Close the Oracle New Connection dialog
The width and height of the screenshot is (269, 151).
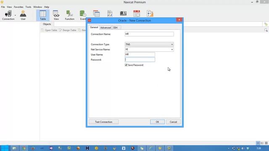[179, 20]
